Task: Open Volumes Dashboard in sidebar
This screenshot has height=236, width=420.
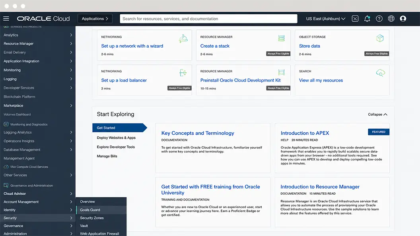Action: [x=17, y=114]
